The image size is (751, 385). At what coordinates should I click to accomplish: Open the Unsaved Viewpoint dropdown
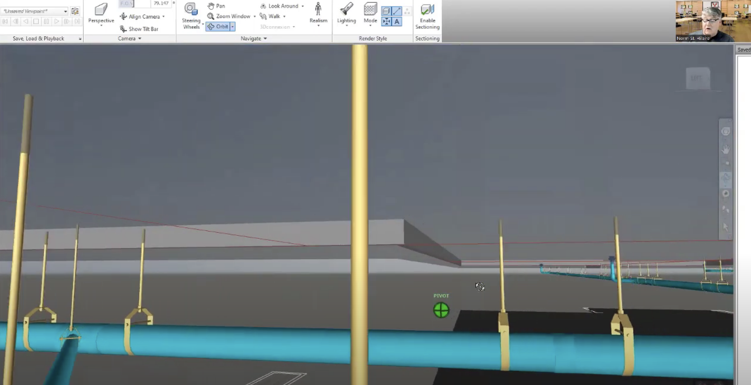[65, 11]
